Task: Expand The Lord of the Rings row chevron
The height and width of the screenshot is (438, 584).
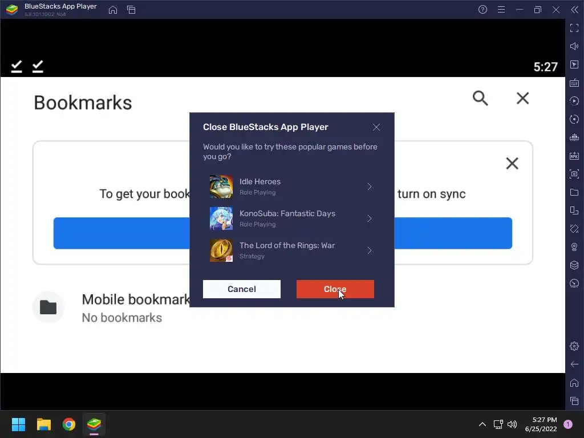Action: click(370, 251)
